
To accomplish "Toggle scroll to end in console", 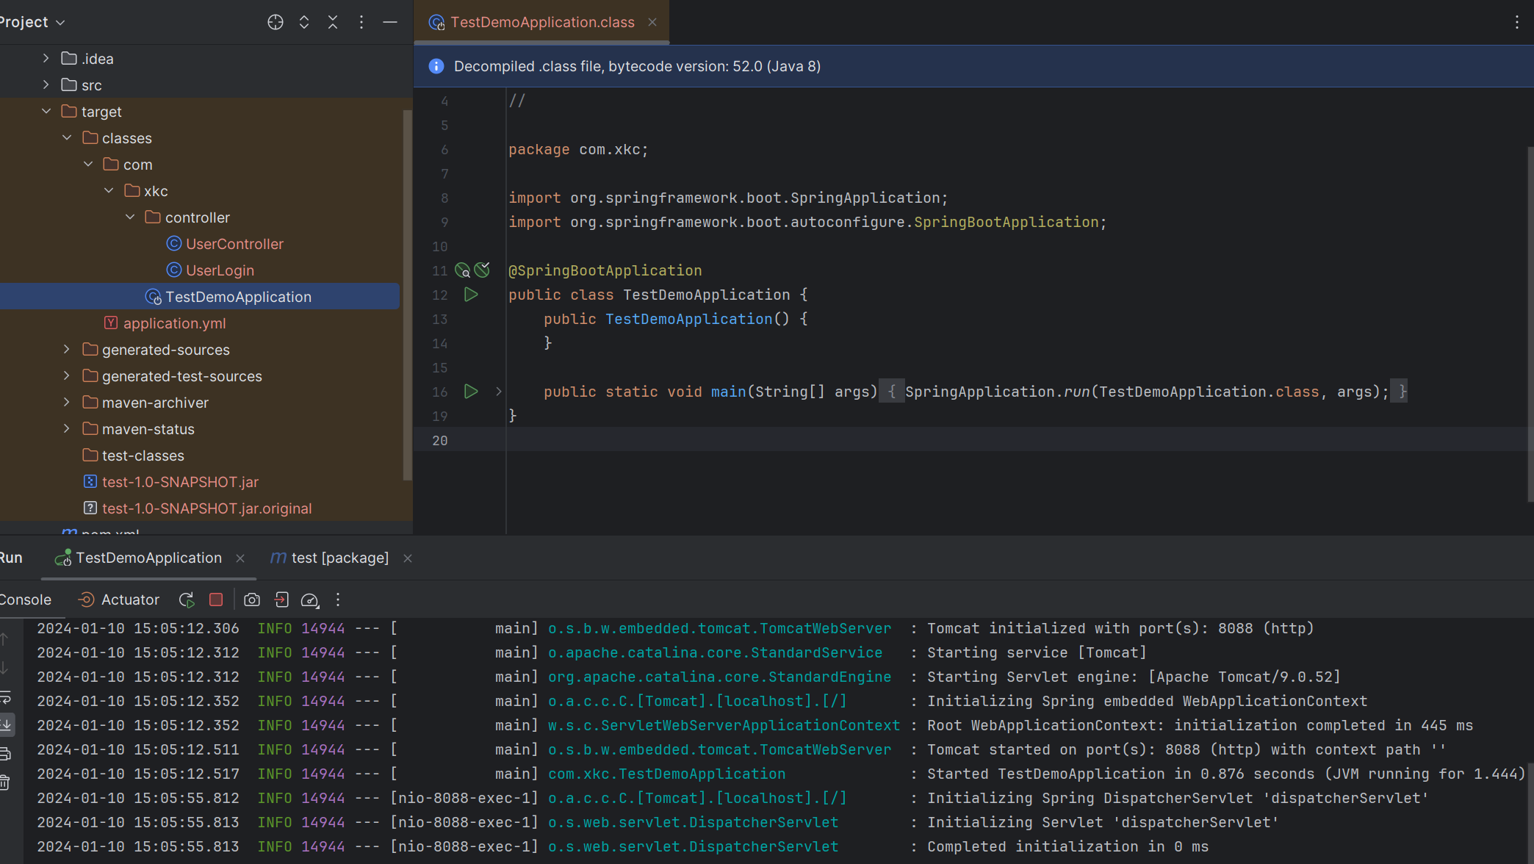I will point(6,725).
